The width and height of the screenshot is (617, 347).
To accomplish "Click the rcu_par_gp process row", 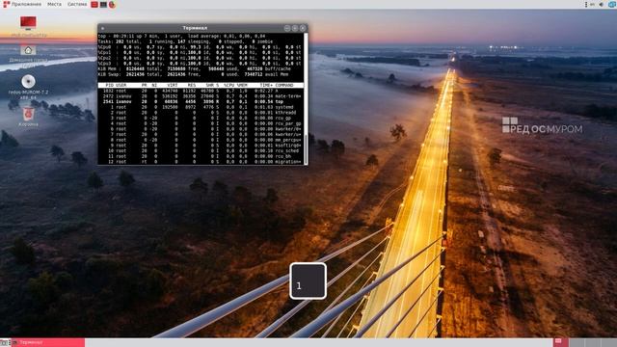I will pos(201,123).
